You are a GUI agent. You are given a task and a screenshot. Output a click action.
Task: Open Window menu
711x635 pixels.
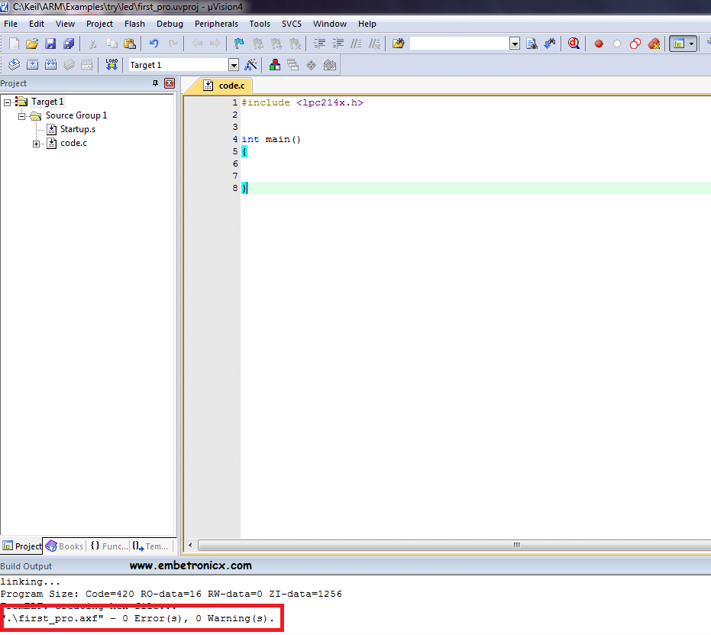click(x=330, y=24)
